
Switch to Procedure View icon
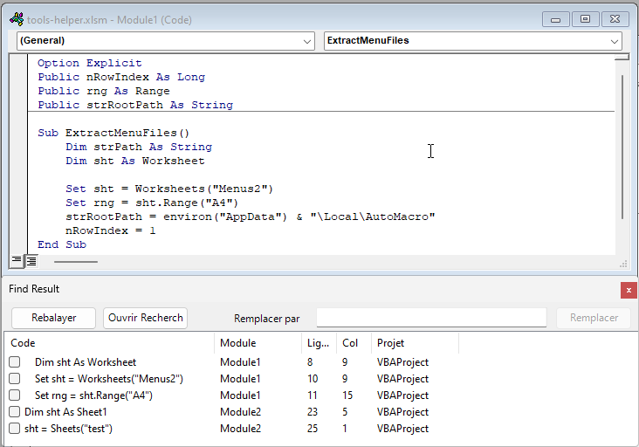pos(17,260)
